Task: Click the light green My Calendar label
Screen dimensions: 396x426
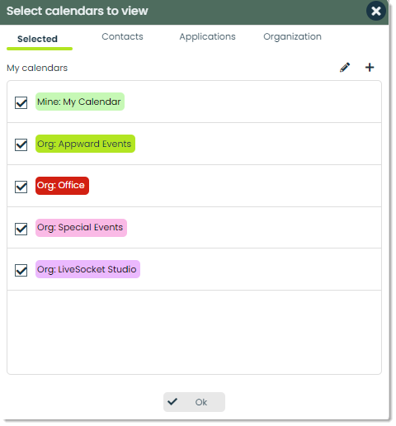Action: point(80,102)
